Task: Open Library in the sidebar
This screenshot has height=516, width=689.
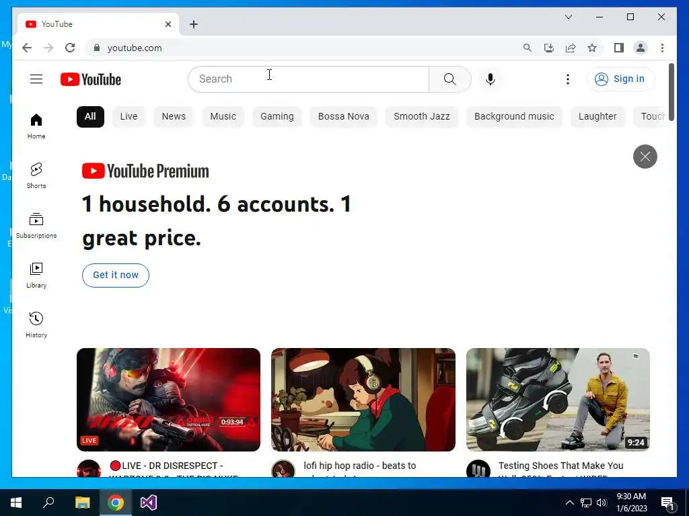Action: point(36,275)
